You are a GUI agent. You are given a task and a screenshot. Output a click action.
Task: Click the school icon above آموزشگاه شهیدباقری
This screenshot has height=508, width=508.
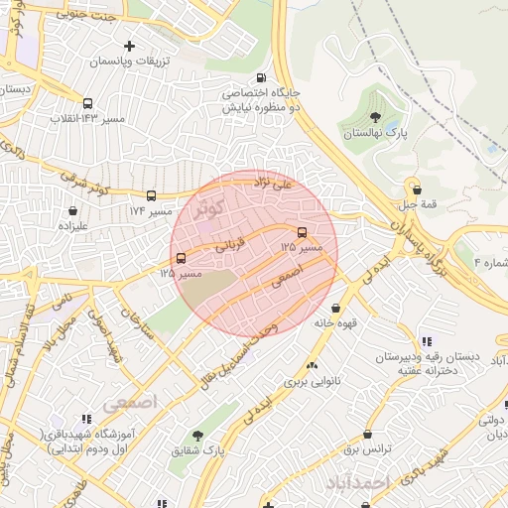click(86, 420)
